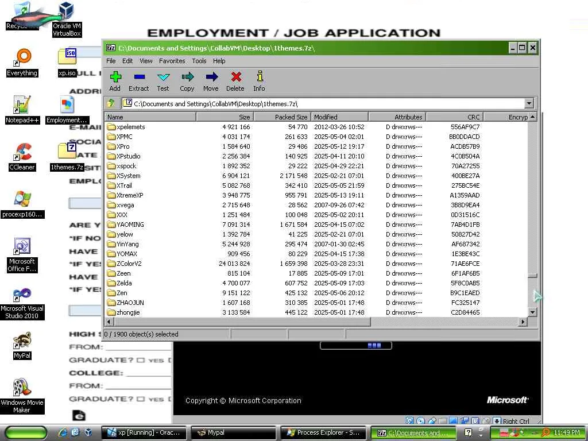Switch to xp [Running] Oracle taskbar button
The height and width of the screenshot is (441, 588).
click(x=145, y=432)
